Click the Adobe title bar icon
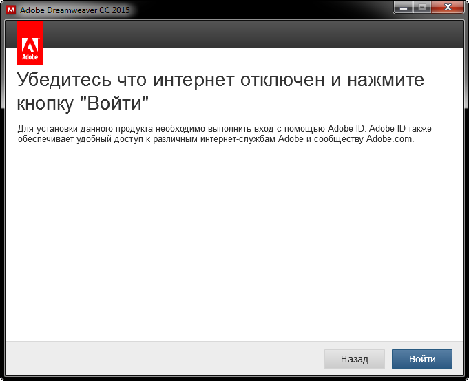The width and height of the screenshot is (469, 381). tap(11, 10)
